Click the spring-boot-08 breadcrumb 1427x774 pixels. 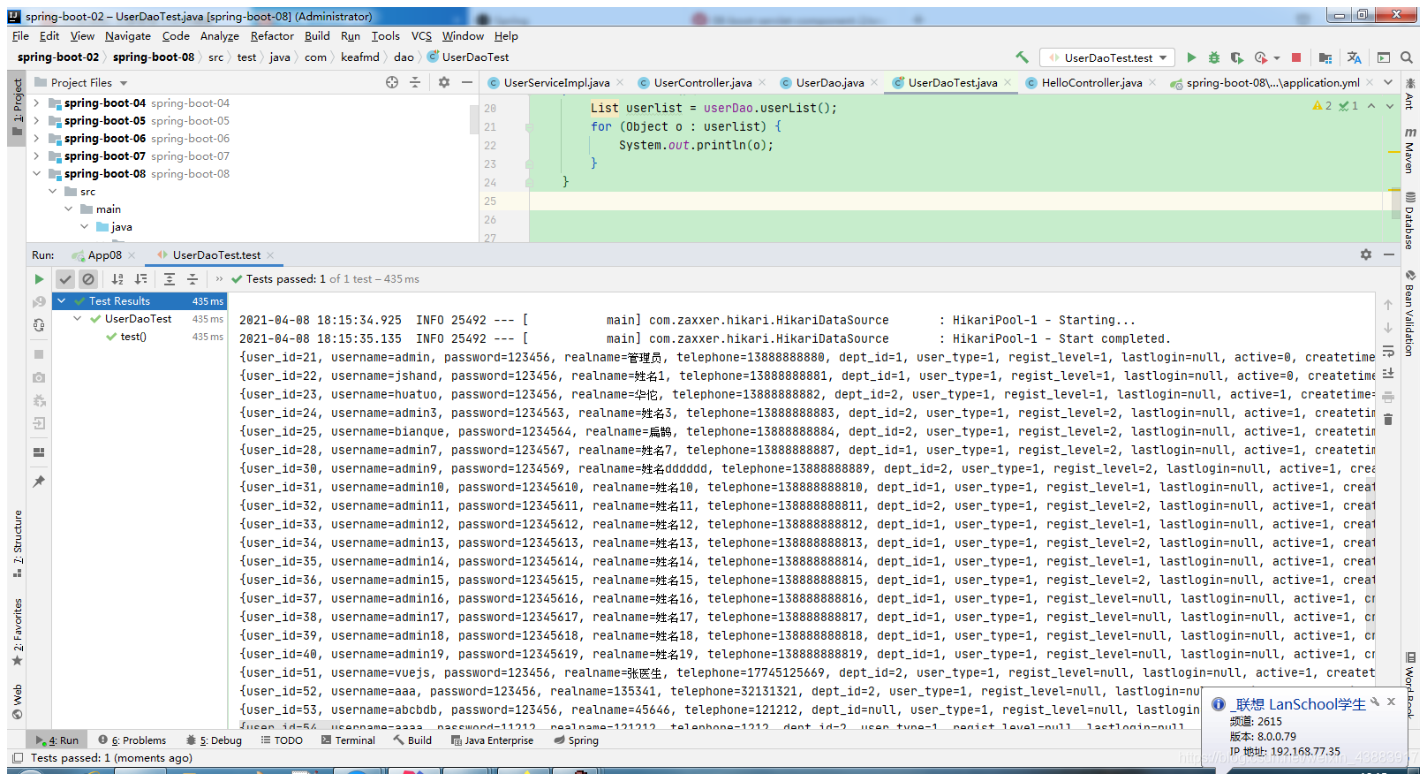pyautogui.click(x=154, y=57)
